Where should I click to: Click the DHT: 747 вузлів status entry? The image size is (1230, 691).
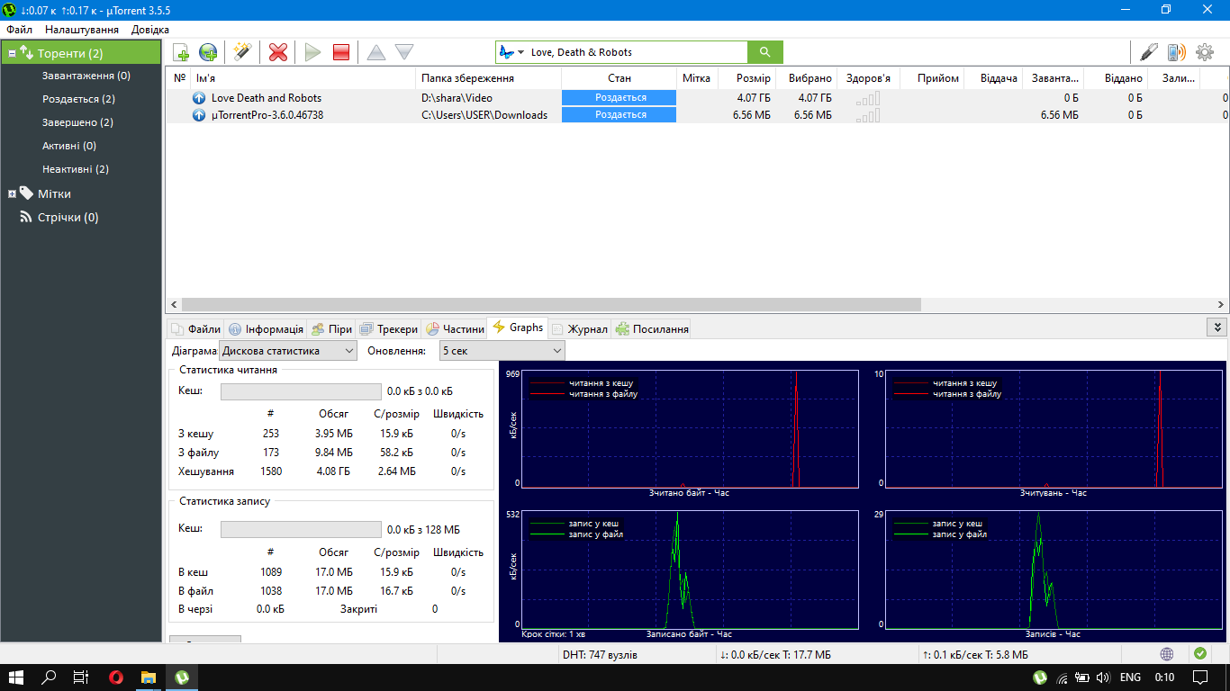[600, 654]
